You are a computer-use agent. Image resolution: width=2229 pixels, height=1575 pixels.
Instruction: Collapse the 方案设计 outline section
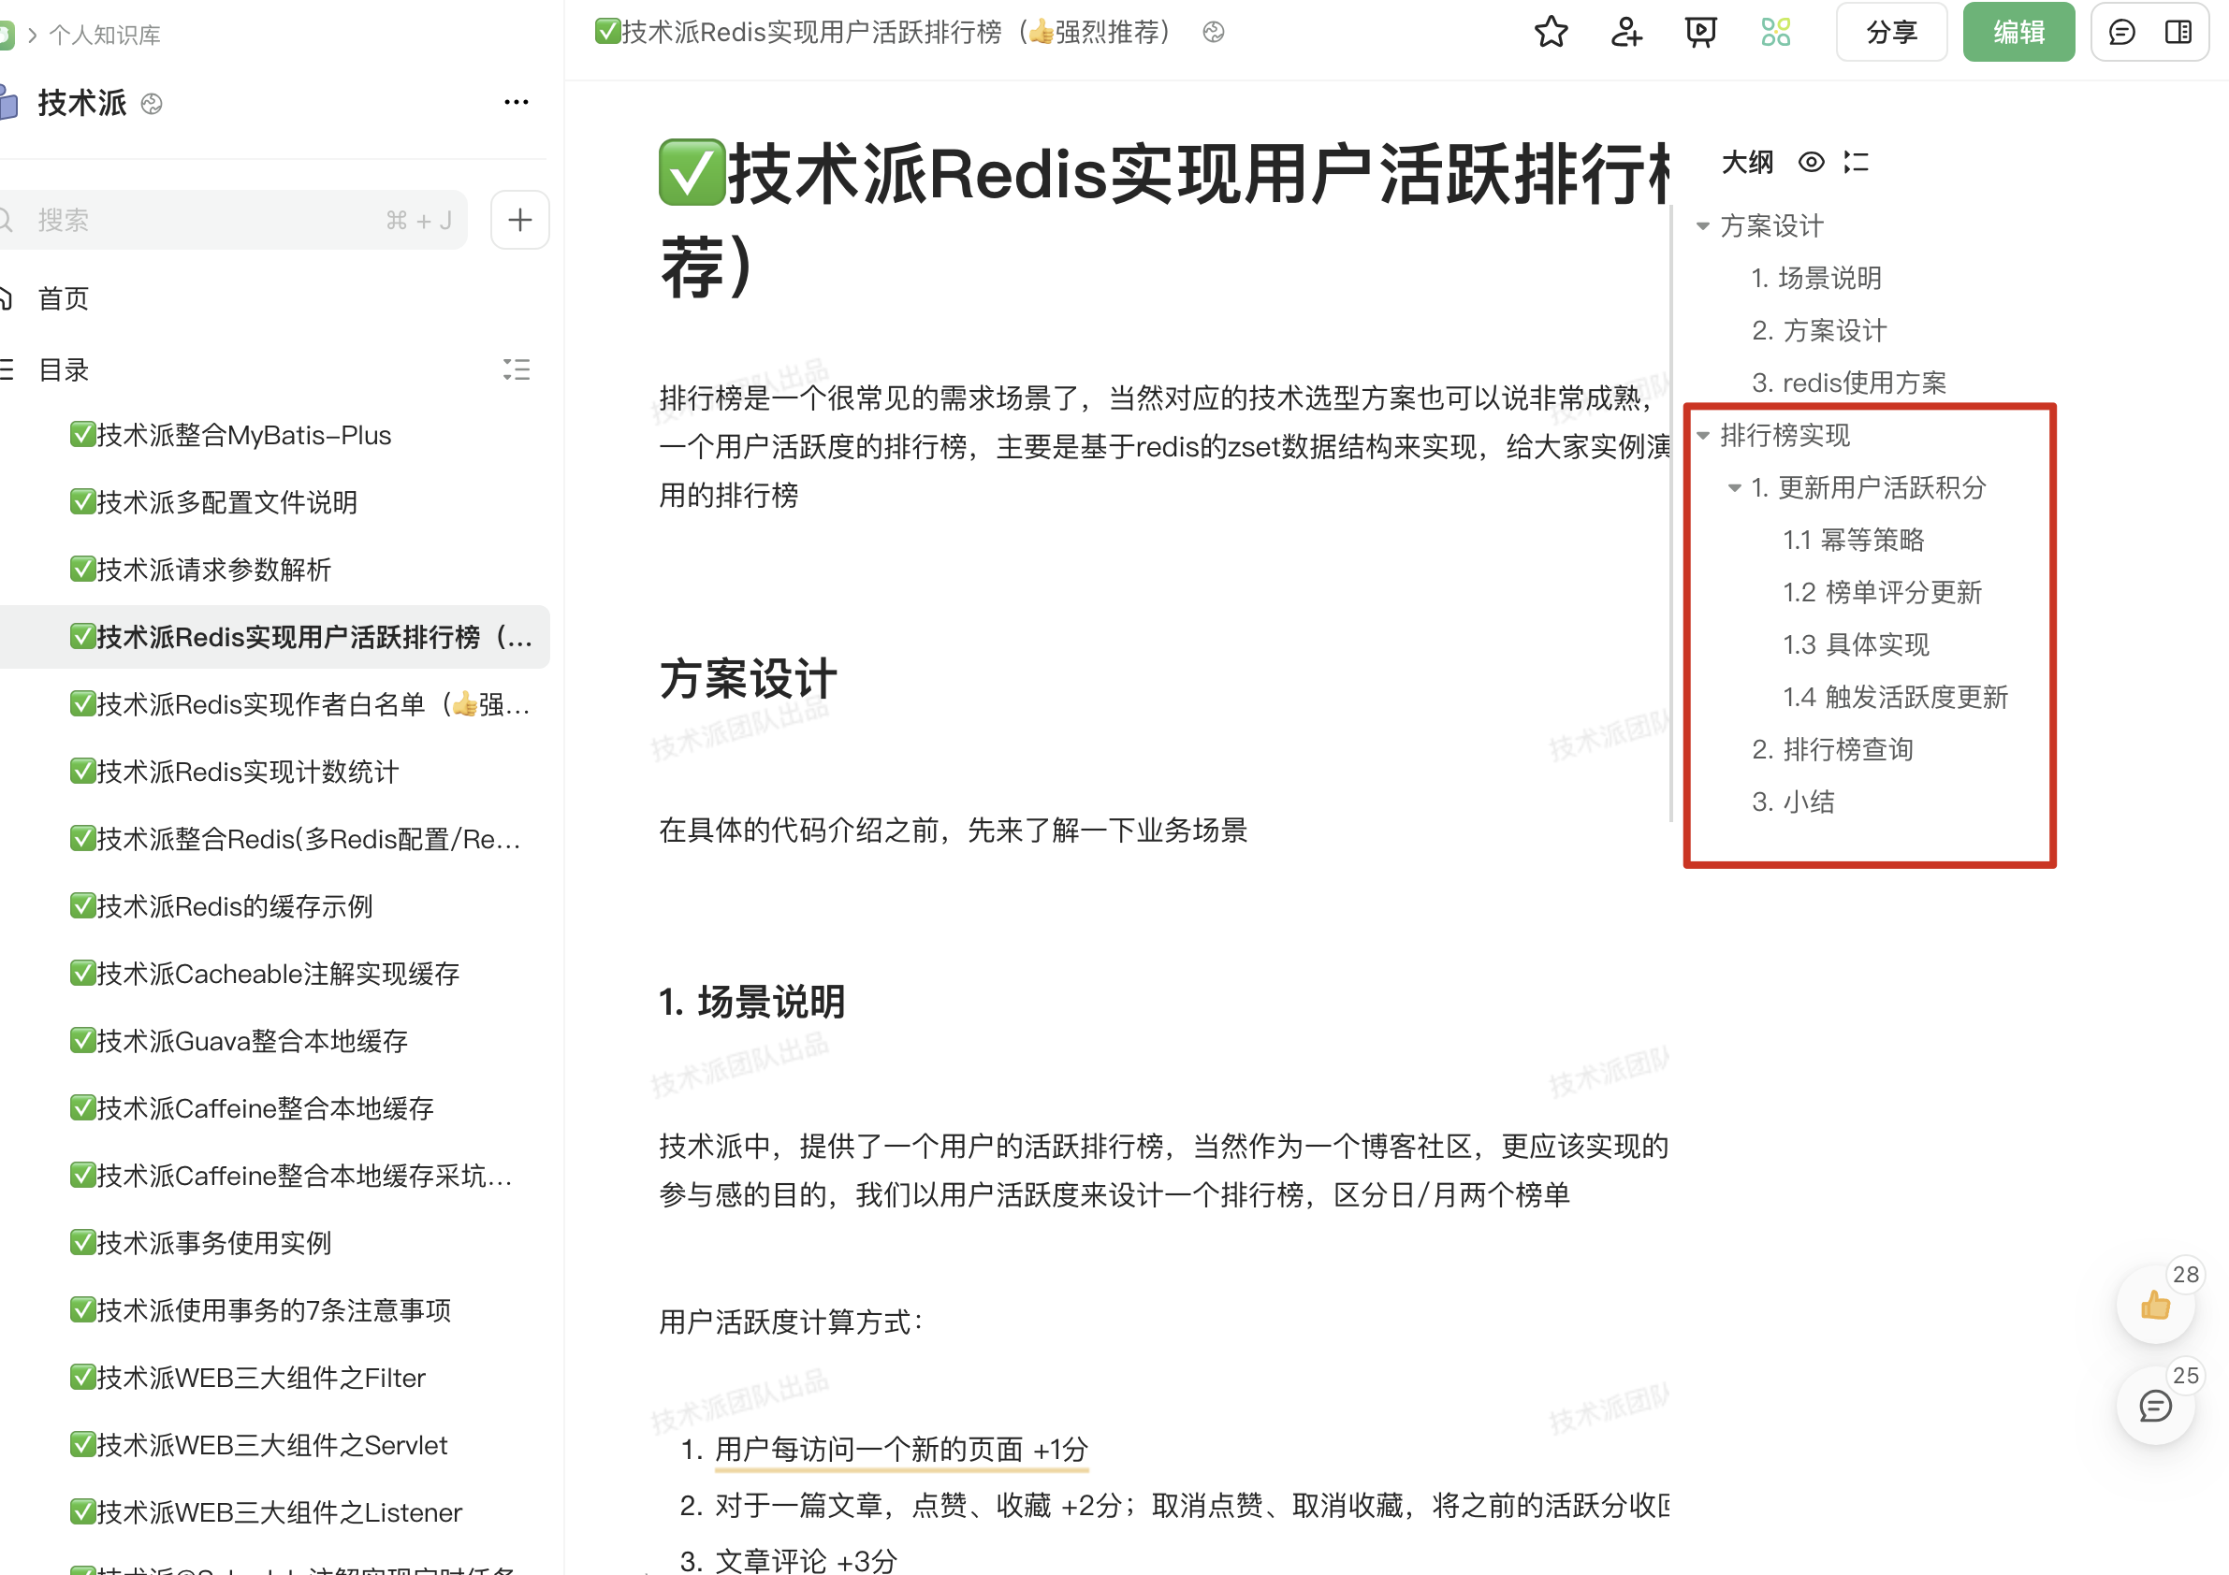click(1702, 225)
